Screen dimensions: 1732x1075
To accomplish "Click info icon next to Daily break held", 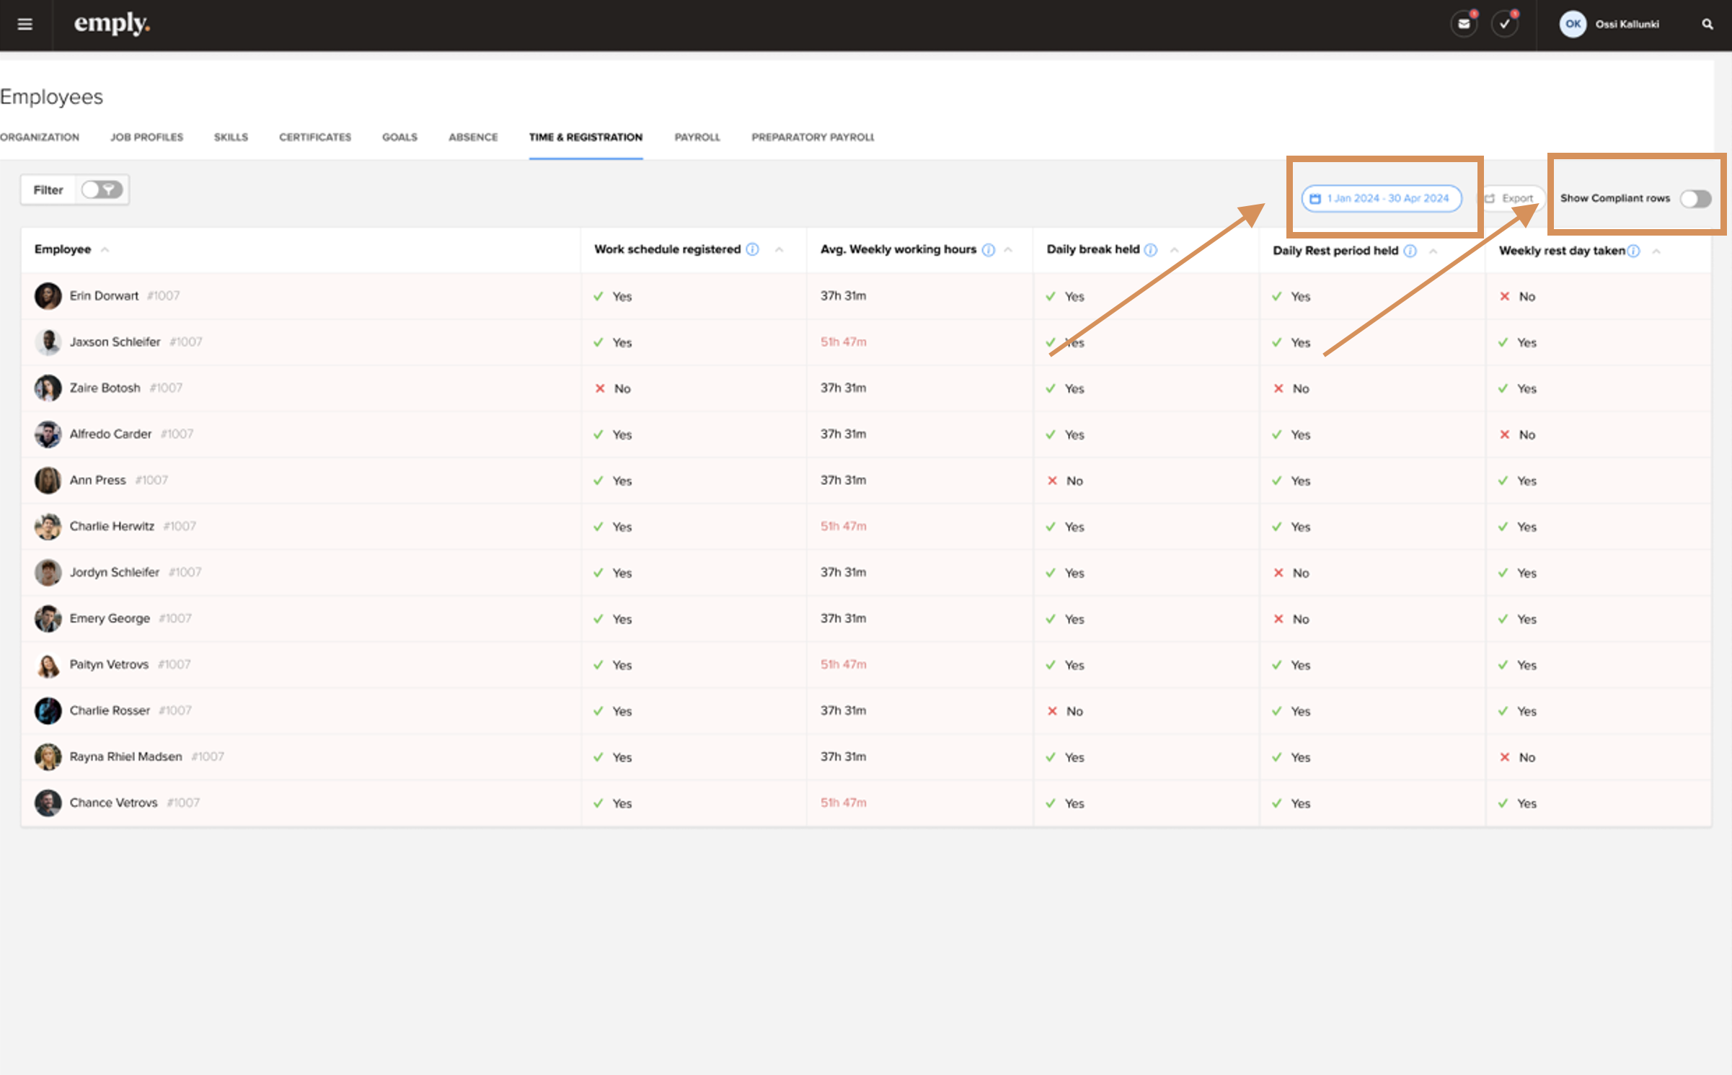I will (x=1151, y=250).
